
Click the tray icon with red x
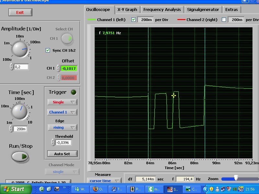[x=229, y=189]
